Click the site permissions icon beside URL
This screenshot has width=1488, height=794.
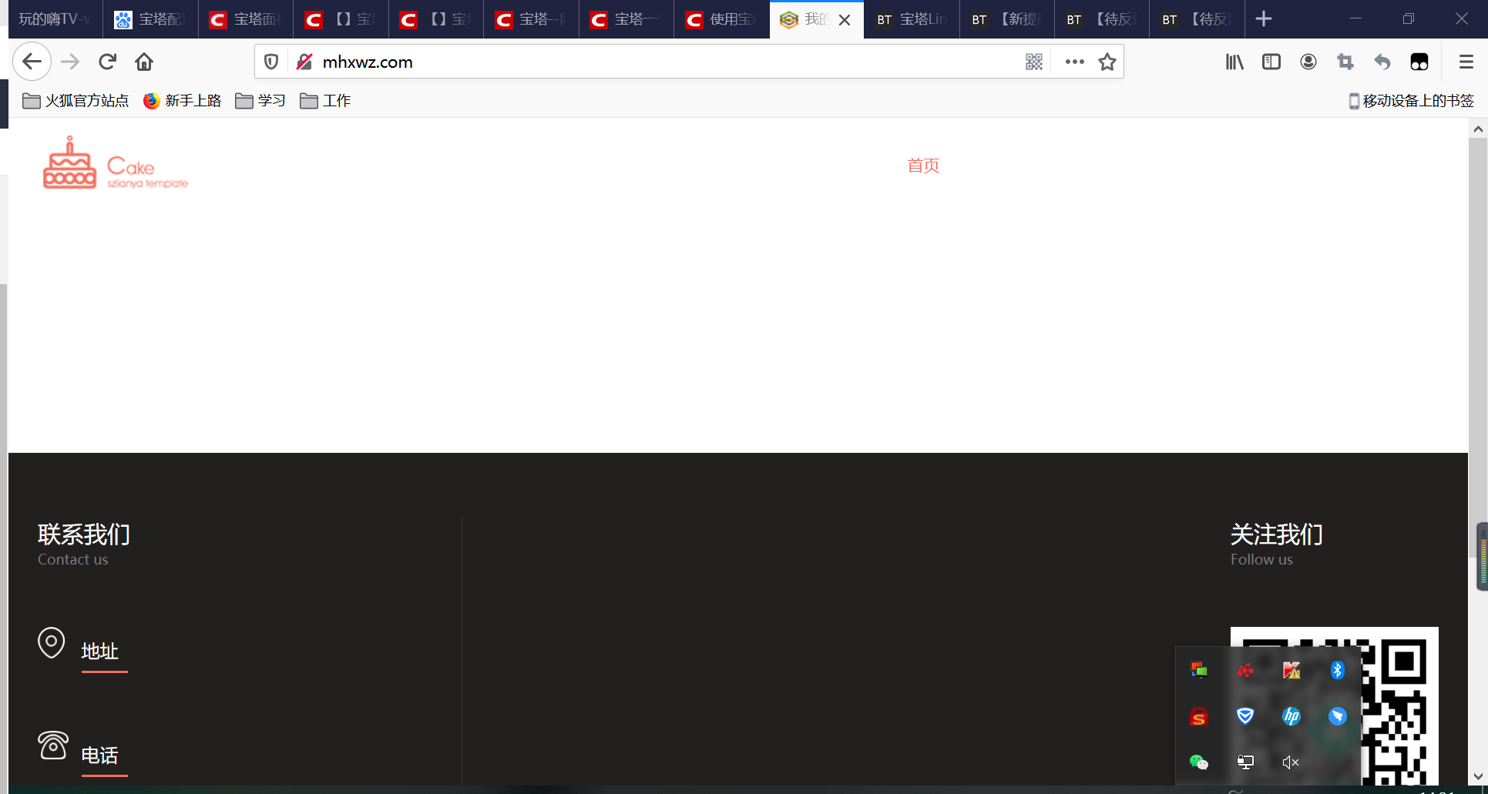coord(304,62)
